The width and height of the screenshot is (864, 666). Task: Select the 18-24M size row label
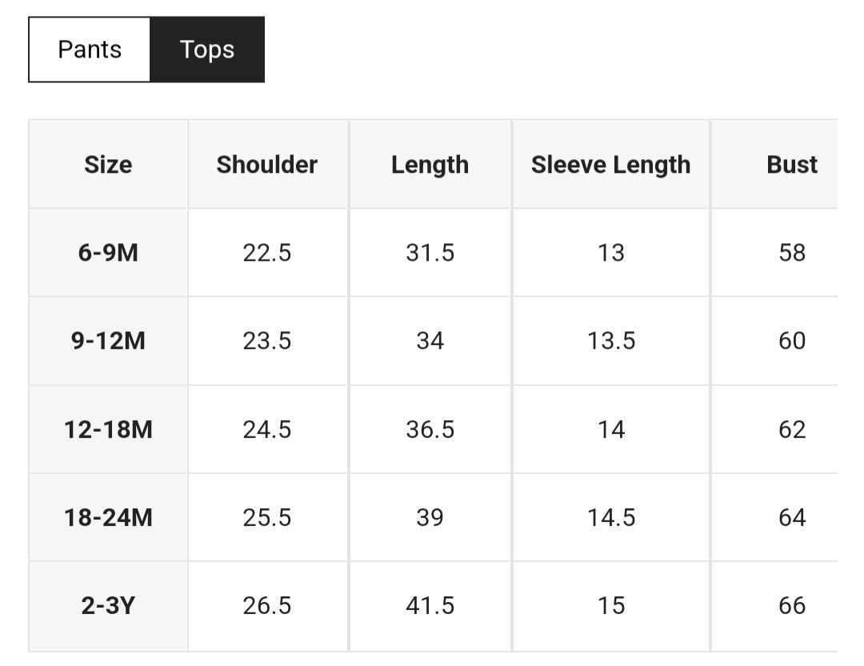point(108,517)
